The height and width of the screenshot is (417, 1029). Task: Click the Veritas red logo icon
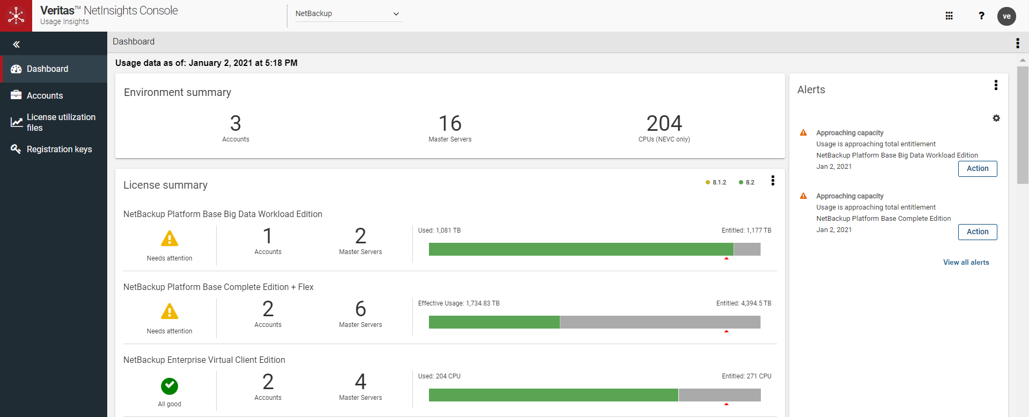coord(16,16)
